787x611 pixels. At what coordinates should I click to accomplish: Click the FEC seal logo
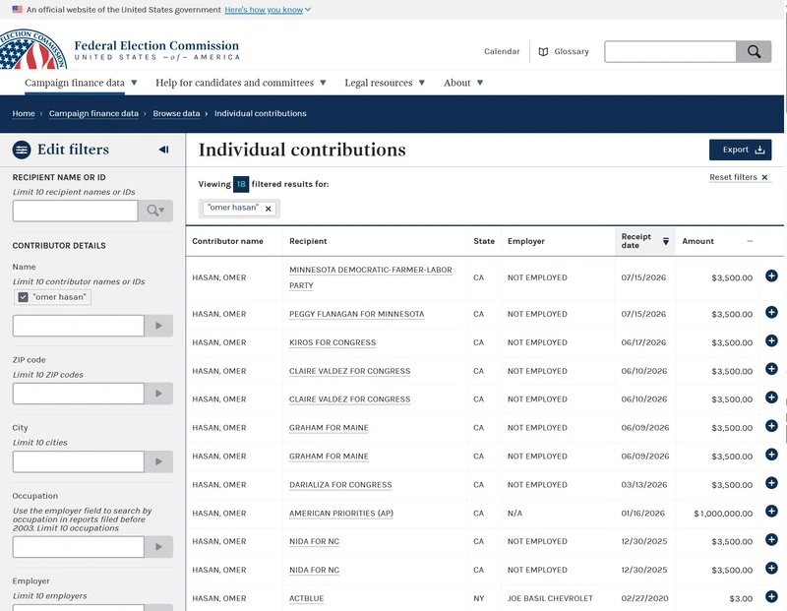click(x=32, y=50)
